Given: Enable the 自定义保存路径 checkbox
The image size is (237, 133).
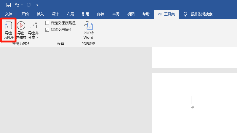Looking at the screenshot, I should pyautogui.click(x=47, y=23).
